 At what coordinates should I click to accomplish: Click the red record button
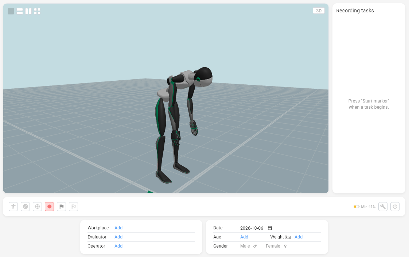[49, 206]
